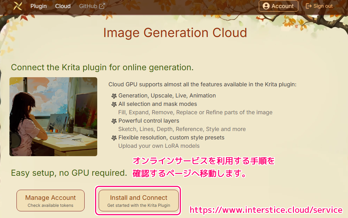The height and width of the screenshot is (218, 348).
Task: Click the 'Cloud GPU supports almost all' sentence
Action: 203,85
